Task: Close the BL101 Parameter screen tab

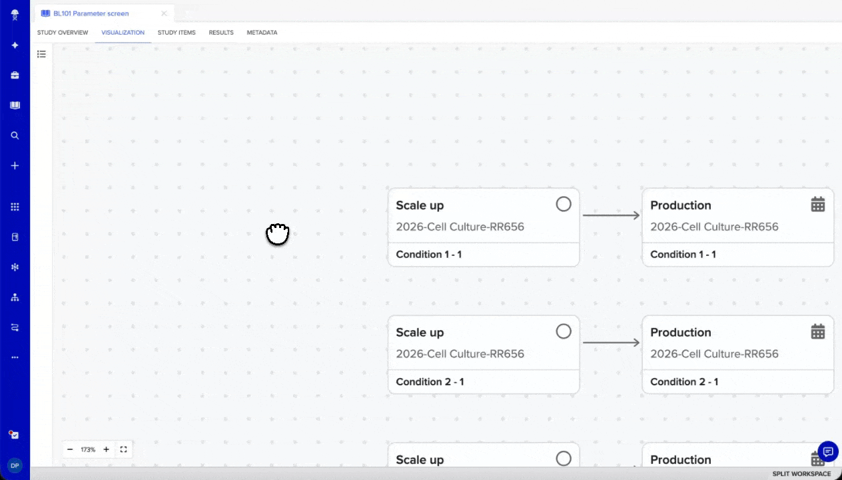Action: [x=165, y=13]
